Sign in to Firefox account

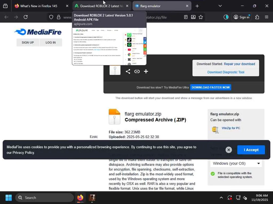pyautogui.click(x=242, y=17)
